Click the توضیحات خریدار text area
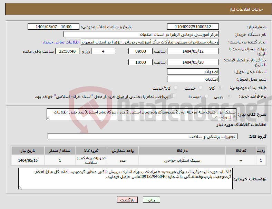The width and height of the screenshot is (272, 209). click(125, 179)
